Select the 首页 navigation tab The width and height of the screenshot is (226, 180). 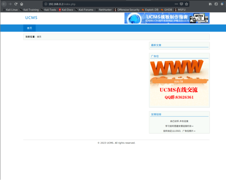tap(29, 28)
